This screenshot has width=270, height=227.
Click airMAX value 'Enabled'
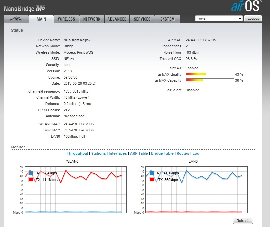point(192,68)
